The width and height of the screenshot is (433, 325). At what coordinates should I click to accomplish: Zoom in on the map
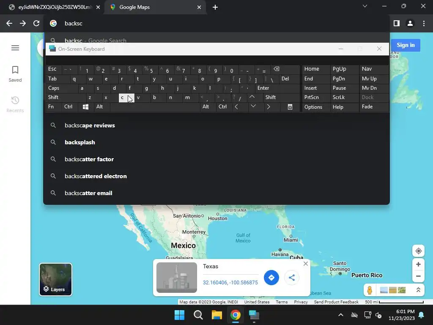tap(418, 264)
